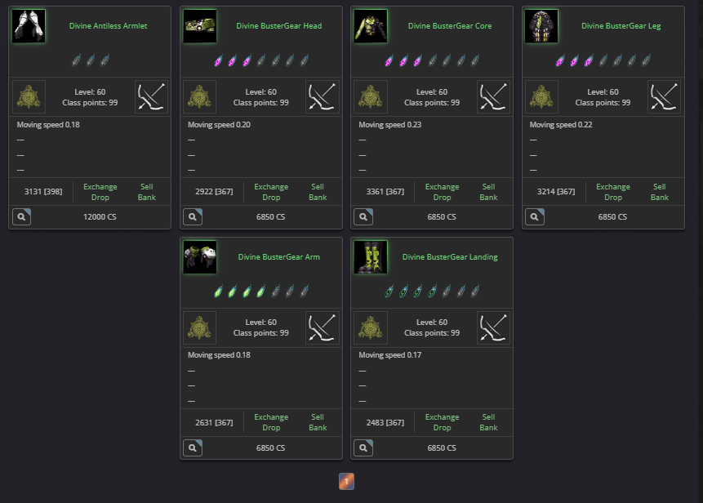Viewport: 703px width, 503px height.
Task: Click the bow class icon on BusterGear Landing
Action: tap(493, 327)
